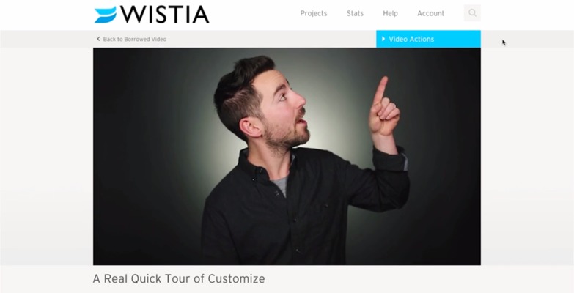Open the Help menu item

click(390, 13)
